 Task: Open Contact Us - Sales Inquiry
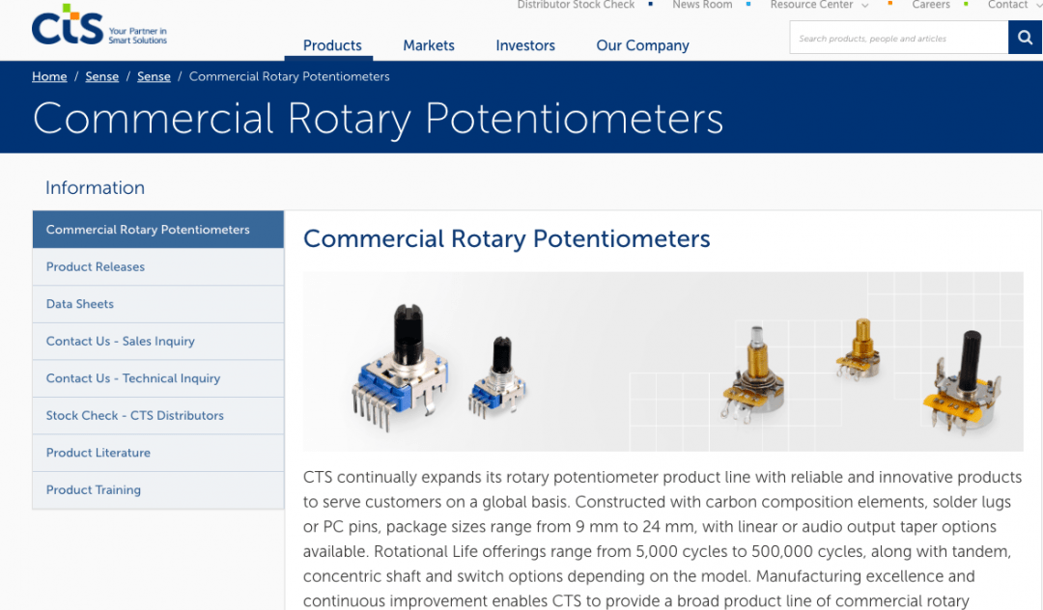pos(158,341)
